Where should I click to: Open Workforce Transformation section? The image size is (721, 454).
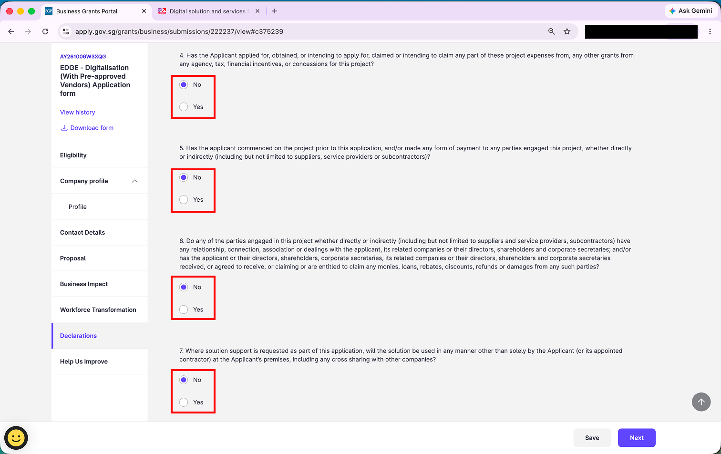tap(100, 310)
